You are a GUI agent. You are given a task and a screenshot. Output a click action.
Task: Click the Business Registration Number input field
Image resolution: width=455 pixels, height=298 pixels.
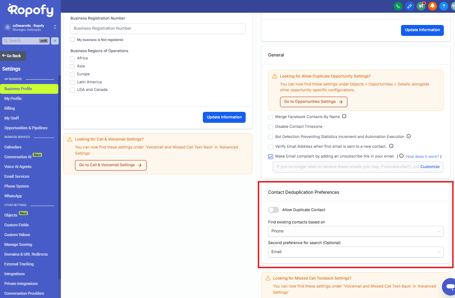[x=158, y=29]
